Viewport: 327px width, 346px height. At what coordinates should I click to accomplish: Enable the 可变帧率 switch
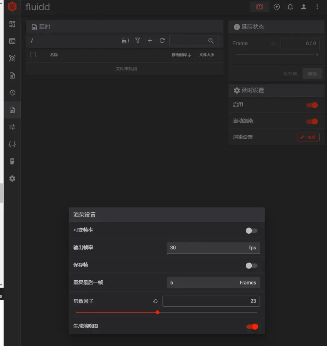(x=251, y=231)
